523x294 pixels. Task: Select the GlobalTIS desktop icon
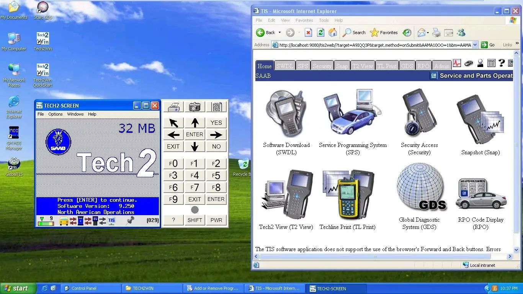14,167
